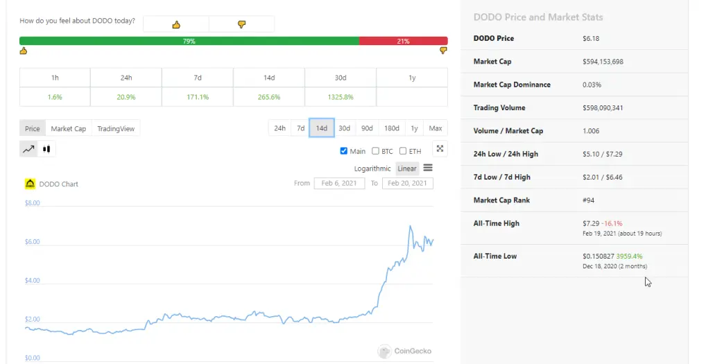The width and height of the screenshot is (715, 364).
Task: Select the line chart view icon
Action: click(28, 148)
